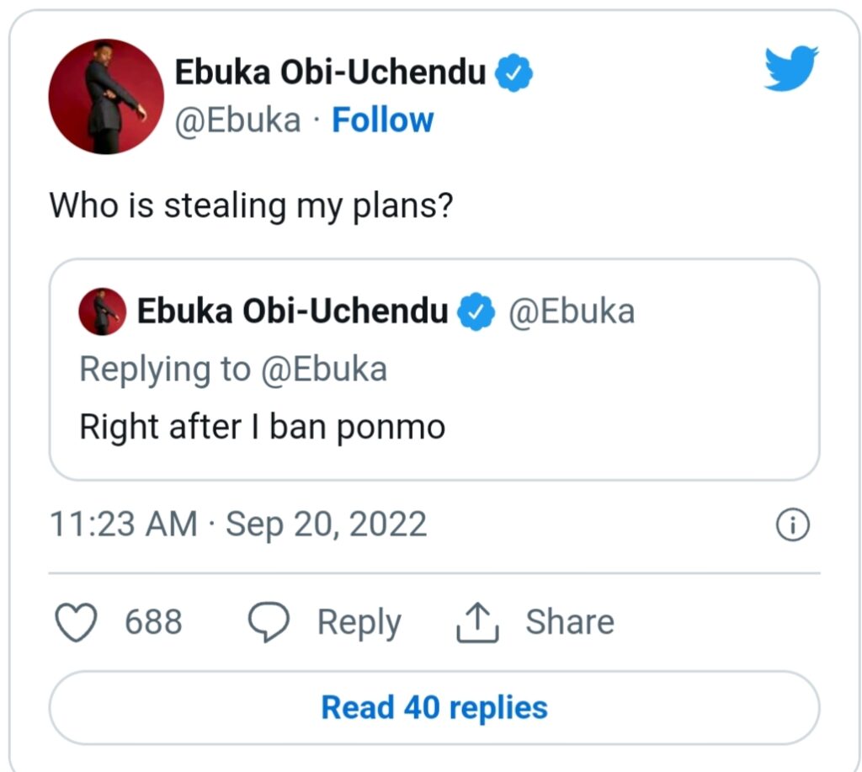This screenshot has height=772, width=862.
Task: Click the 'Reply' text label
Action: pyautogui.click(x=359, y=622)
